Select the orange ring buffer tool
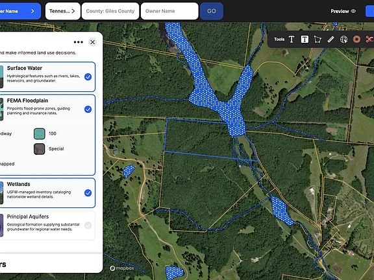This screenshot has height=280, width=374. pos(356,40)
